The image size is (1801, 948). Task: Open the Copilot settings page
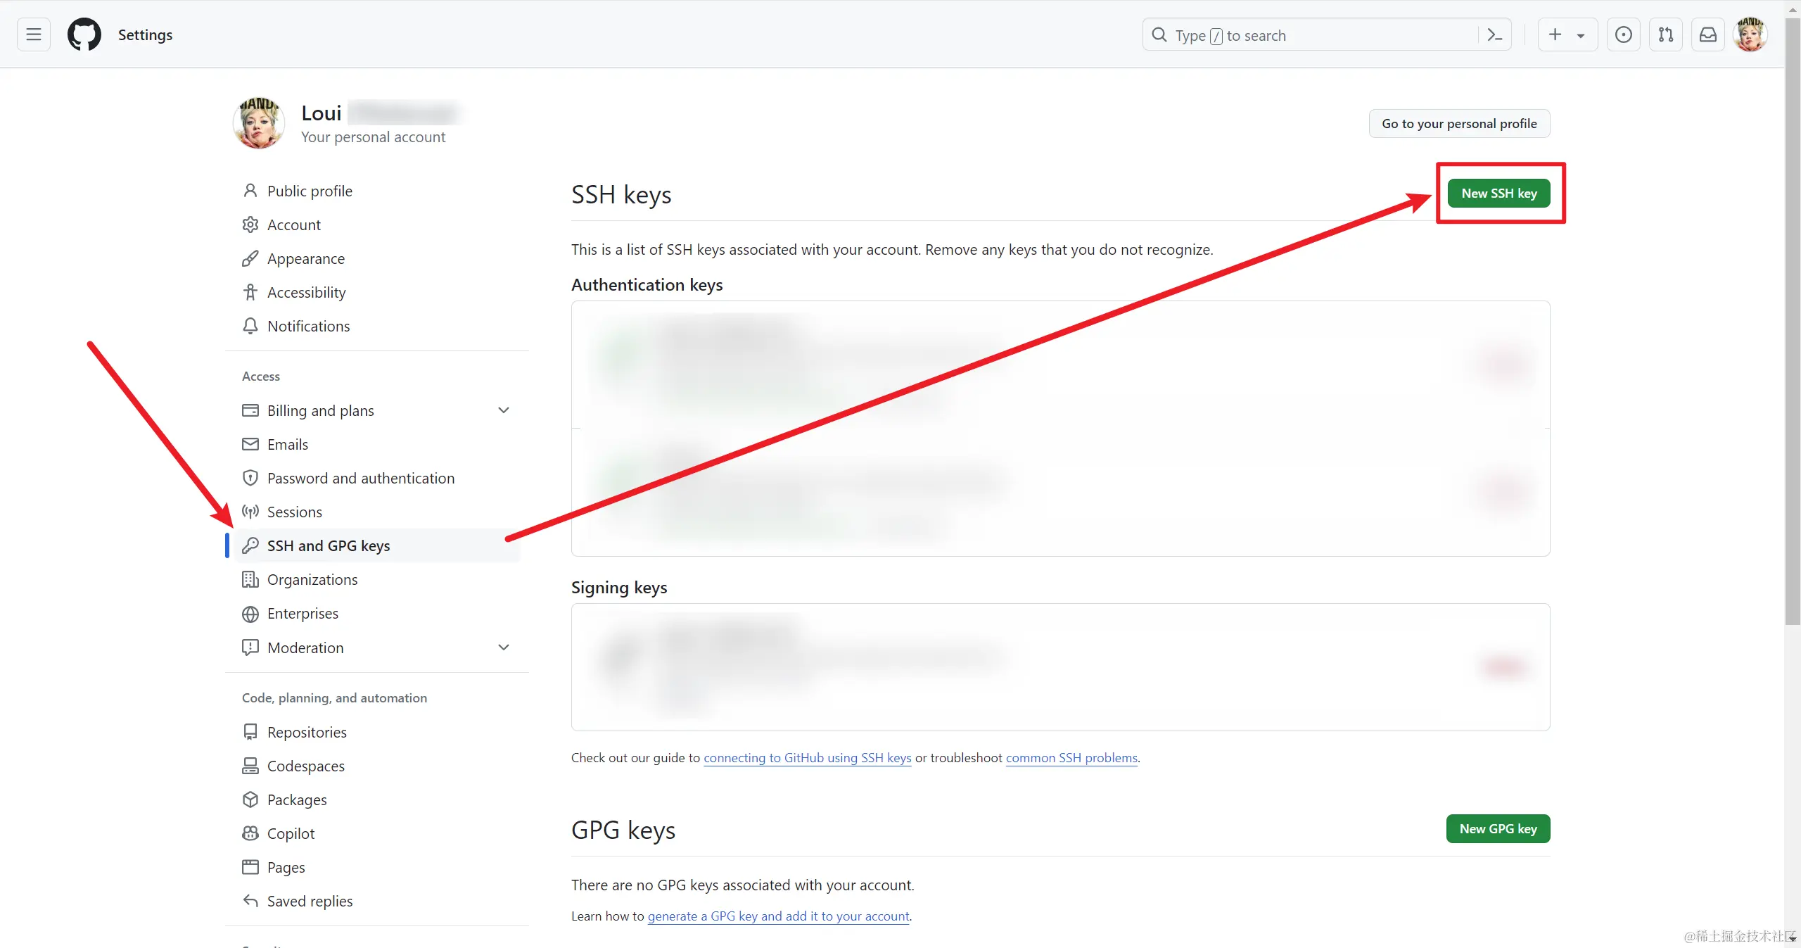[x=291, y=834]
